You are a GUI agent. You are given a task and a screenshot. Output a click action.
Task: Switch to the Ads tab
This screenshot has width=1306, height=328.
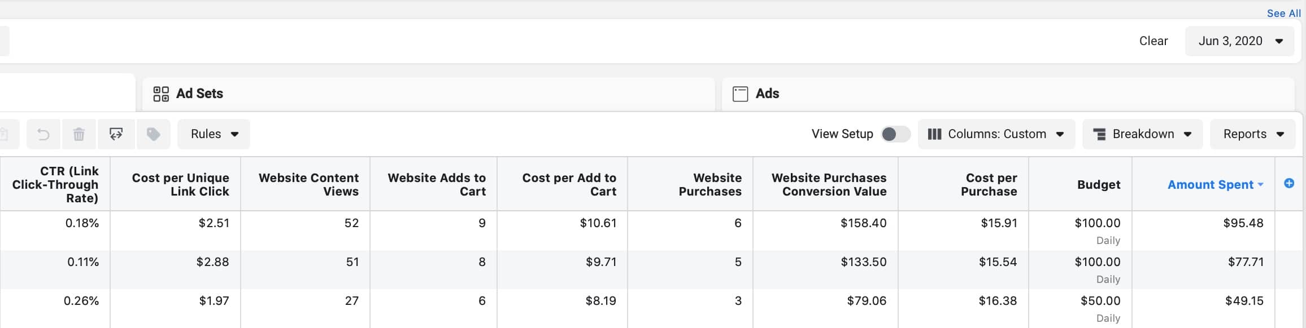coord(767,94)
